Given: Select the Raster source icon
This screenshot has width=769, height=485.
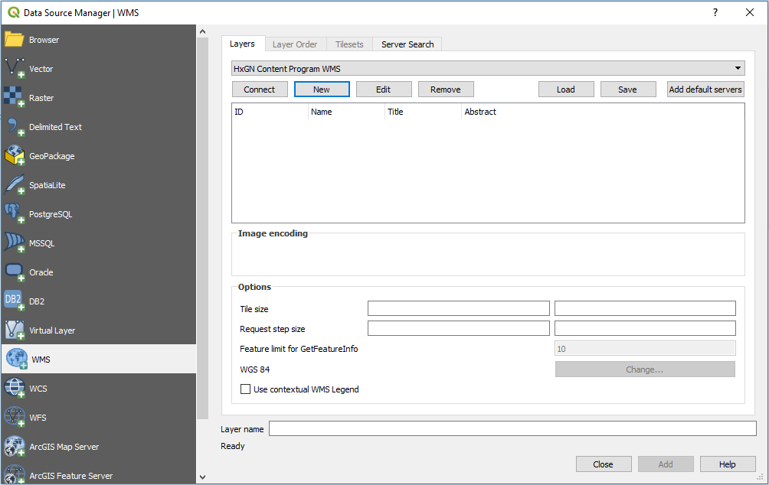Looking at the screenshot, I should 15,98.
